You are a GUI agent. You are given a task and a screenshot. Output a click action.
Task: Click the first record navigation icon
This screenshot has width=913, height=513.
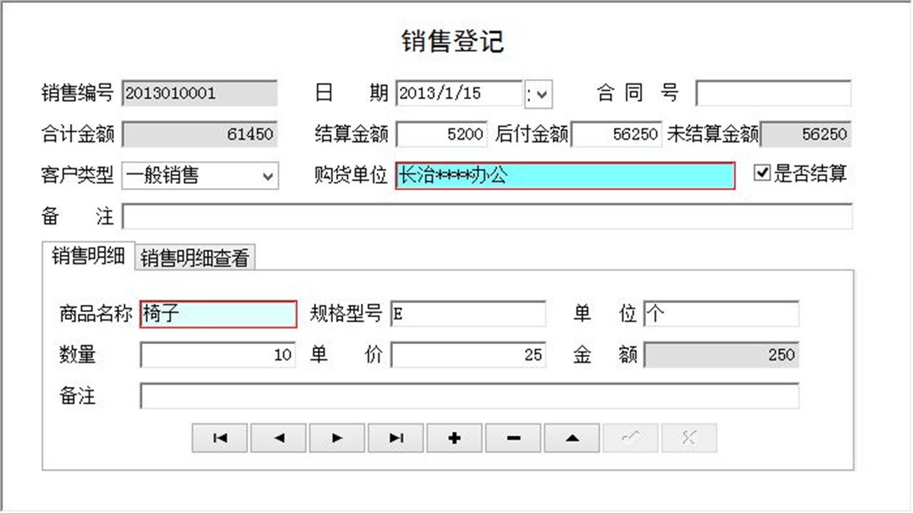tap(220, 438)
